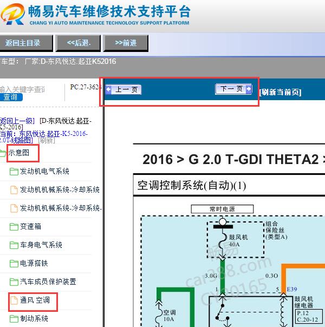Click folder icon beside 示意图
325x327 pixels.
pyautogui.click(x=3, y=153)
